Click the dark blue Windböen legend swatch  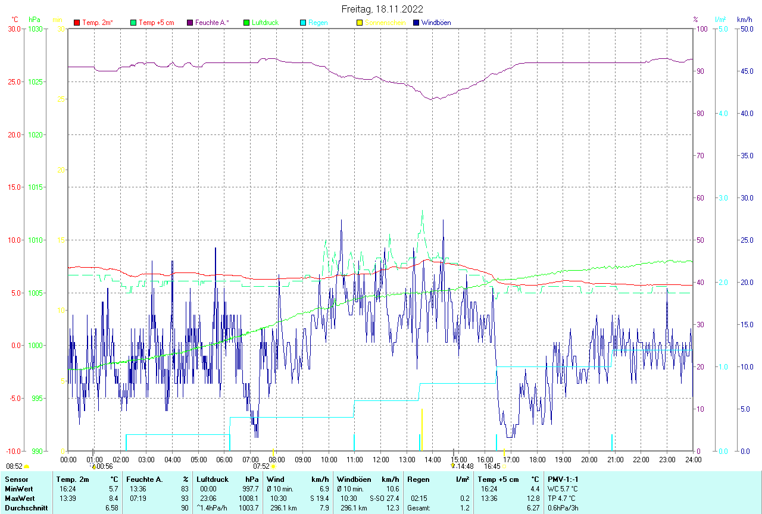(416, 23)
